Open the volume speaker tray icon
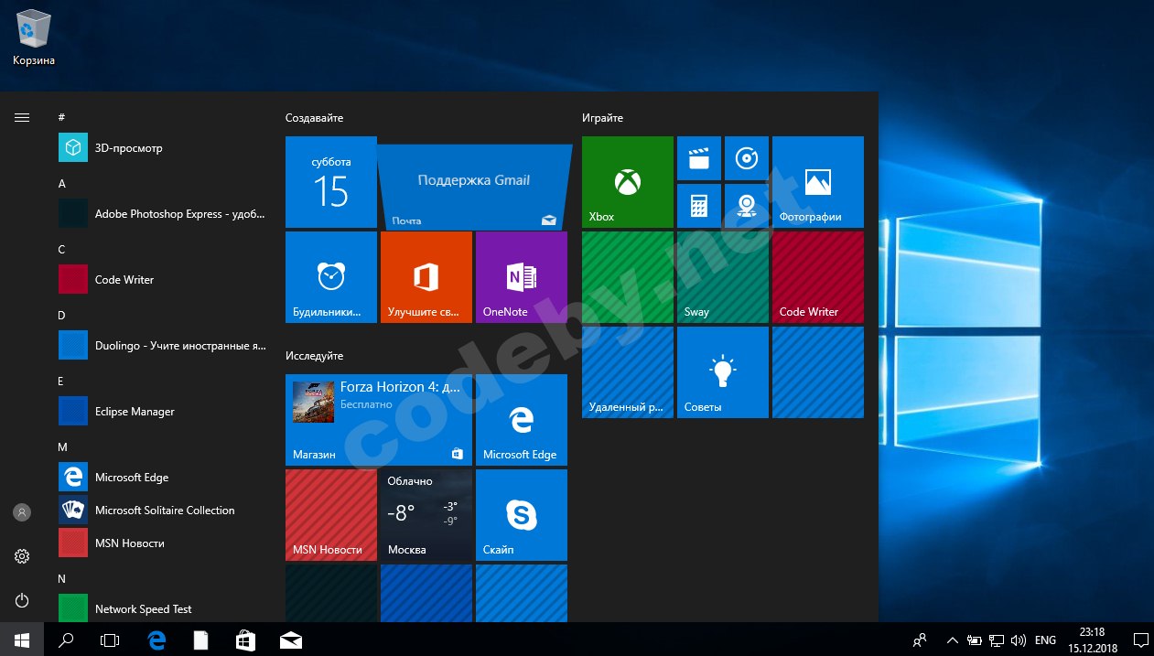This screenshot has height=656, width=1154. [x=1019, y=640]
